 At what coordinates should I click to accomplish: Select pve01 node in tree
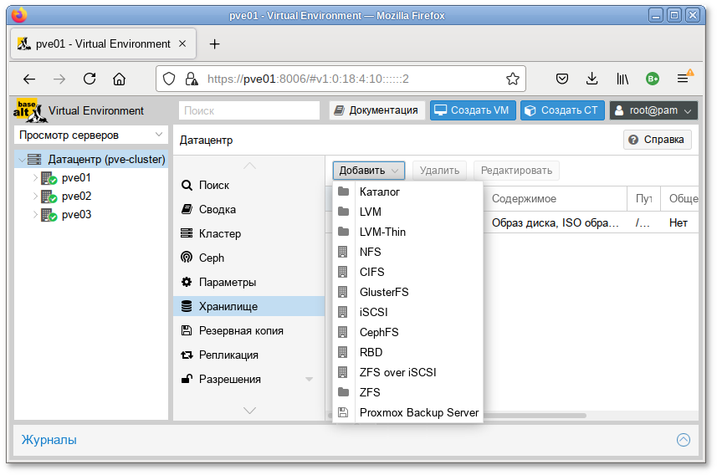pyautogui.click(x=76, y=178)
